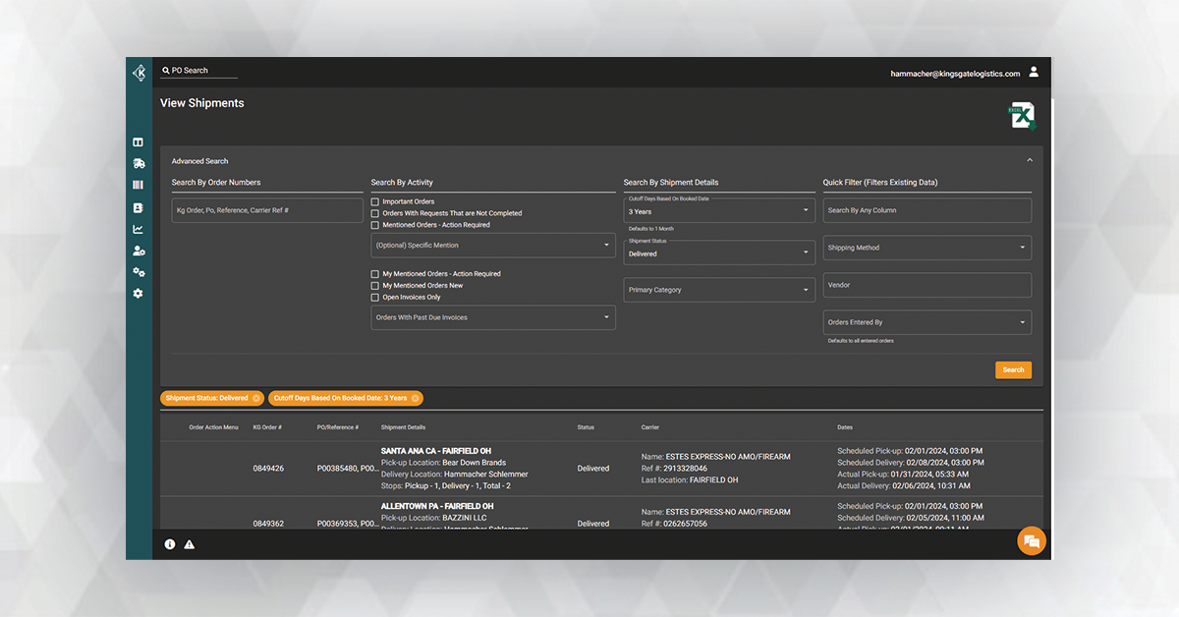Screen dimensions: 1179x617
Task: Remove the Cutoff Days 3 Years filter chip
Action: pyautogui.click(x=416, y=398)
